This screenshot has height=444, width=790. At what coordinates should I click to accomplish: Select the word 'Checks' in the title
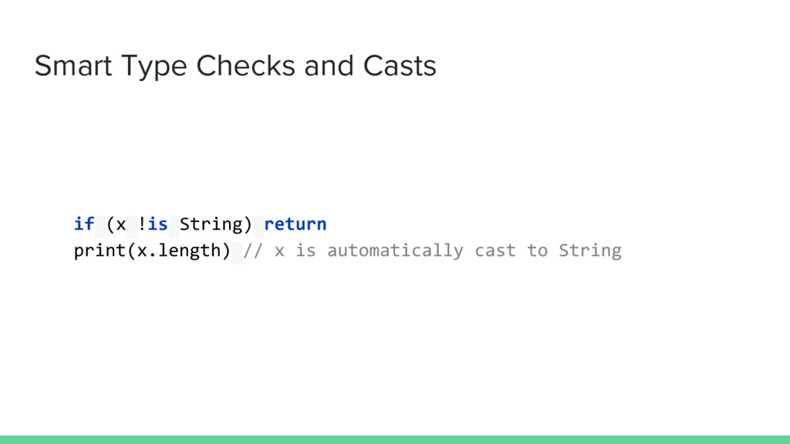coord(245,66)
